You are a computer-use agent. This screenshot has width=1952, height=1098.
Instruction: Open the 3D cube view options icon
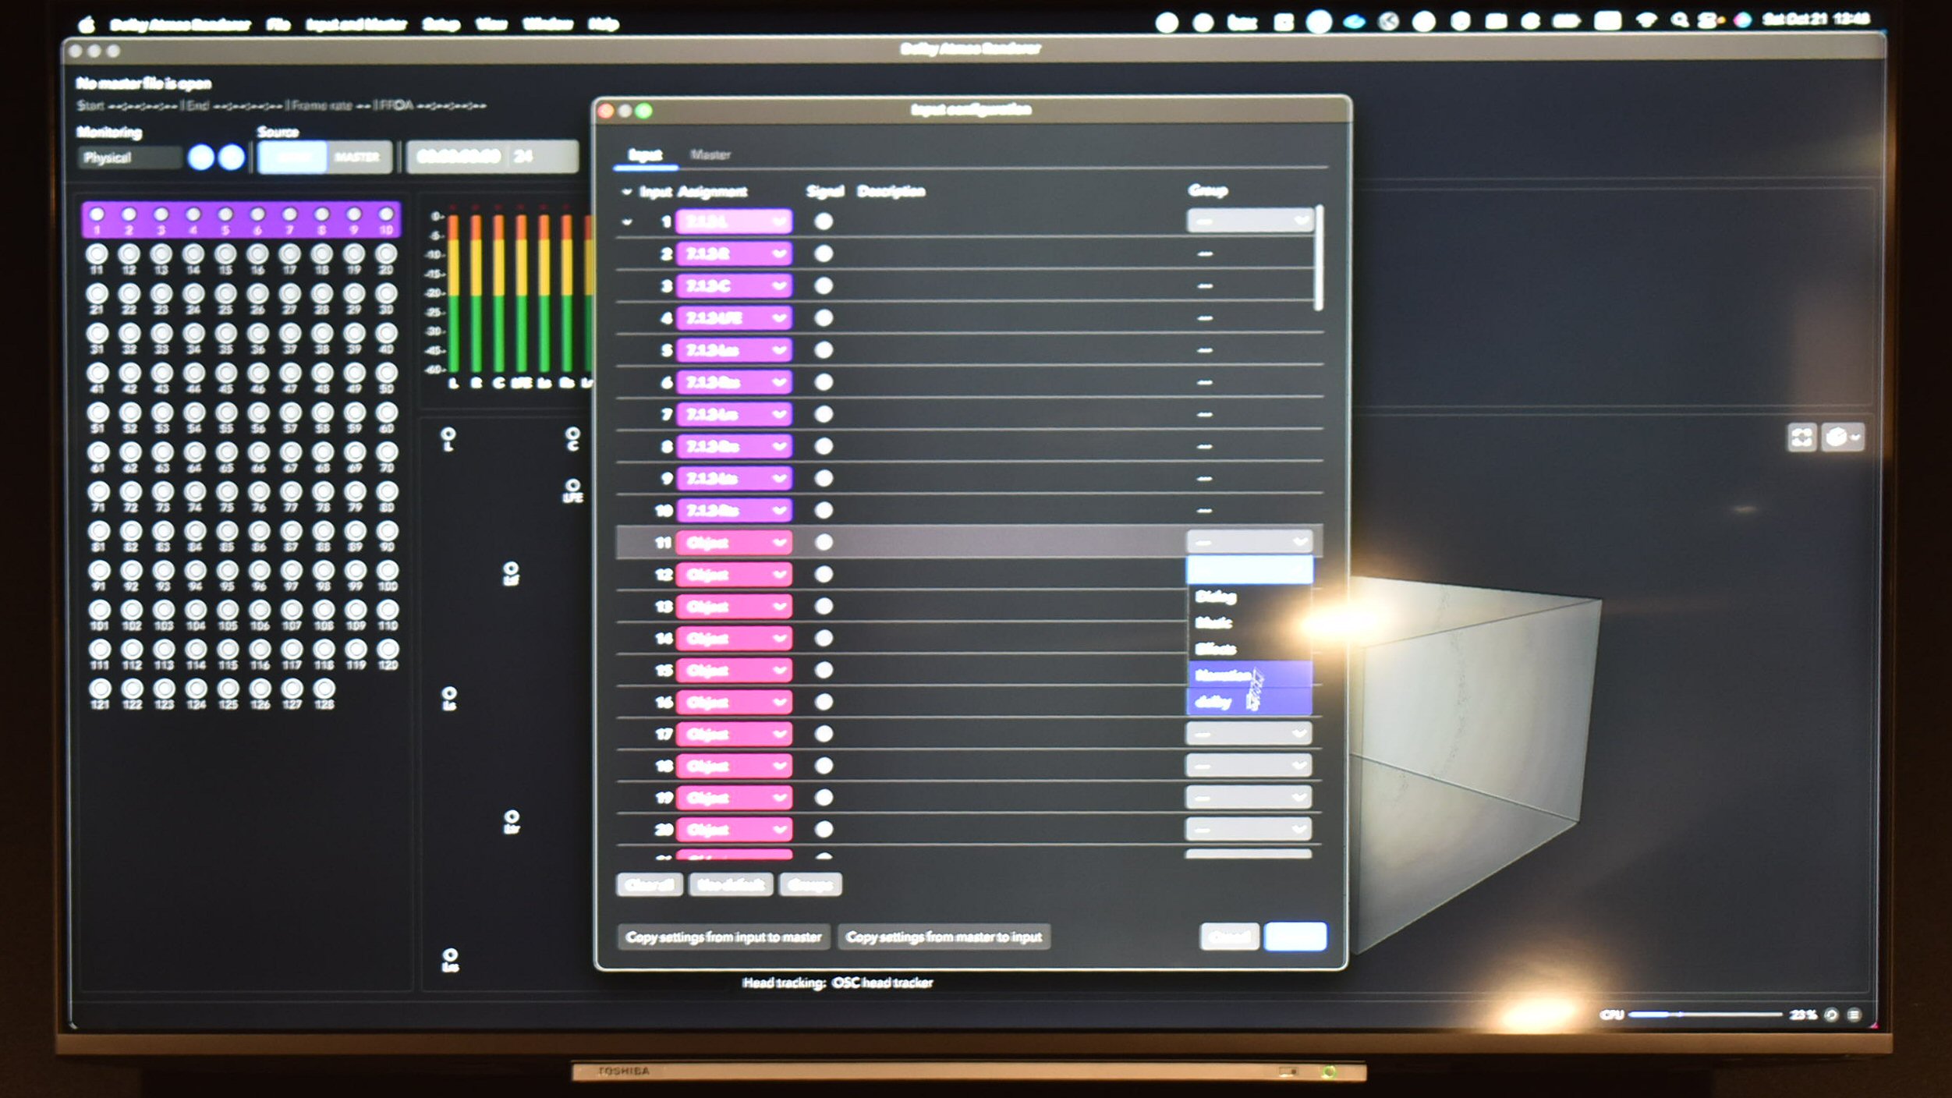tap(1844, 437)
